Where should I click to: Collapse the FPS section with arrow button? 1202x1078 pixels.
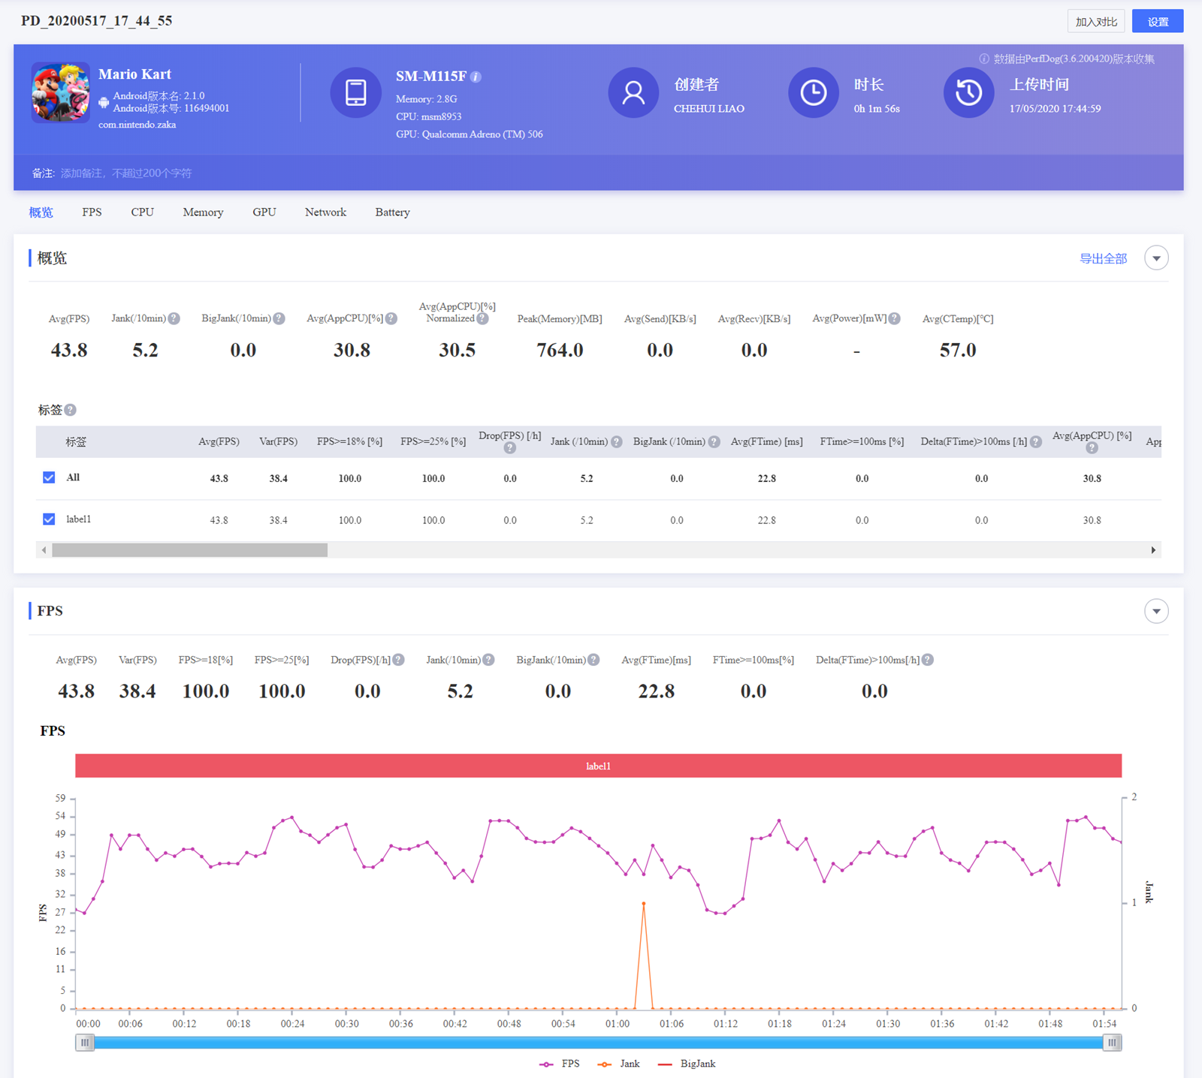coord(1156,611)
